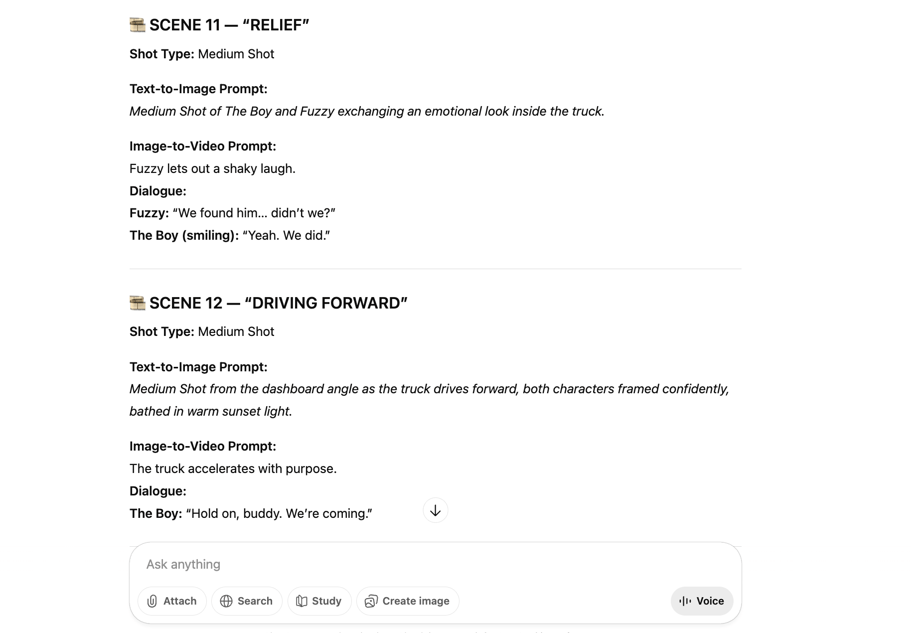Click the globe icon on Search
This screenshot has height=633, width=911.
[x=226, y=601]
